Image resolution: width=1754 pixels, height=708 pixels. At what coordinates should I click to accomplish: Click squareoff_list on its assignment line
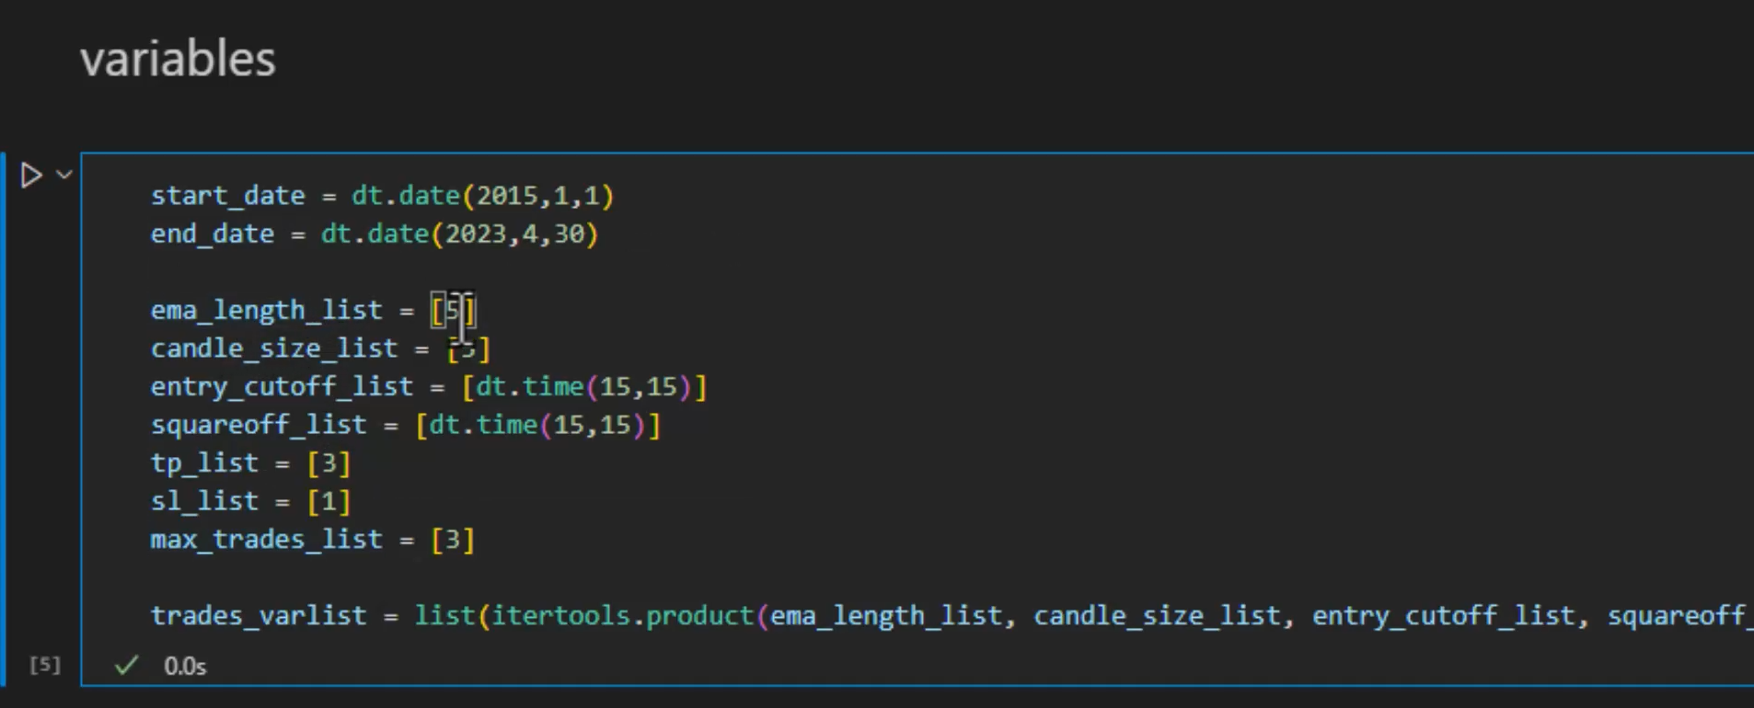258,425
